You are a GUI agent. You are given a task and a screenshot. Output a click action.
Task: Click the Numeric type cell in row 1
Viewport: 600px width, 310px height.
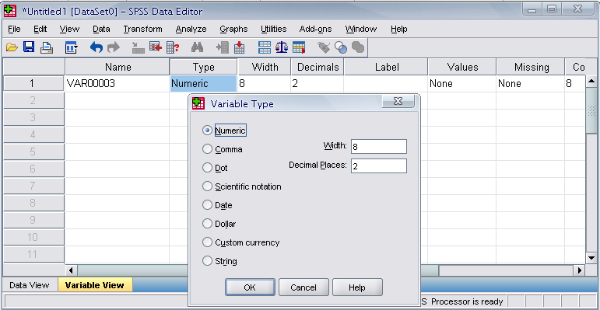point(203,84)
